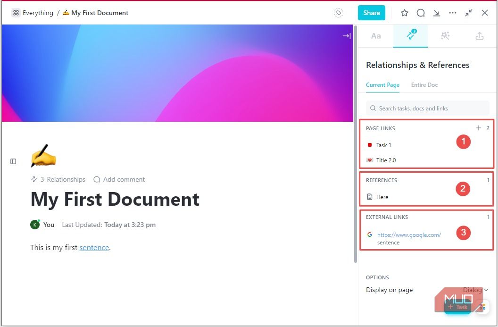The height and width of the screenshot is (327, 498).
Task: Open comments via the speech bubble icon
Action: (x=420, y=13)
